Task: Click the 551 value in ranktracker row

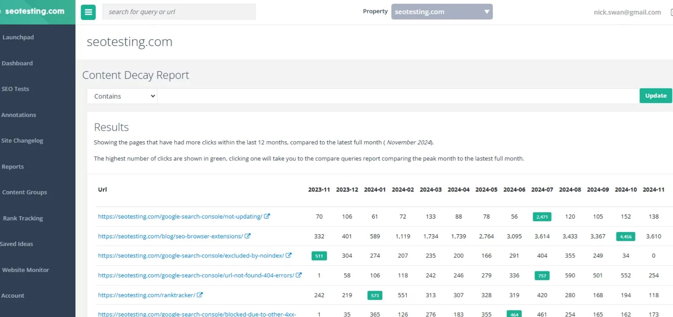Action: click(x=403, y=295)
